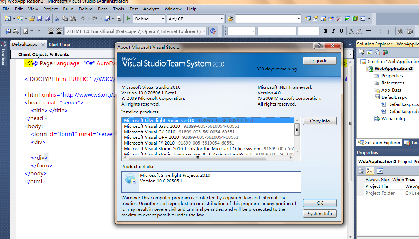Image resolution: width=419 pixels, height=239 pixels.
Task: Click OK in About dialog
Action: (320, 203)
